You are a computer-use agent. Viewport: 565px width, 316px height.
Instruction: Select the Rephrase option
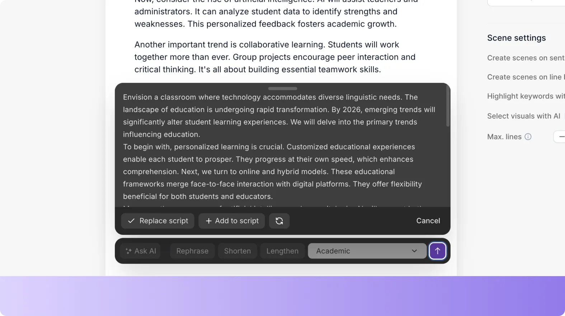[192, 251]
